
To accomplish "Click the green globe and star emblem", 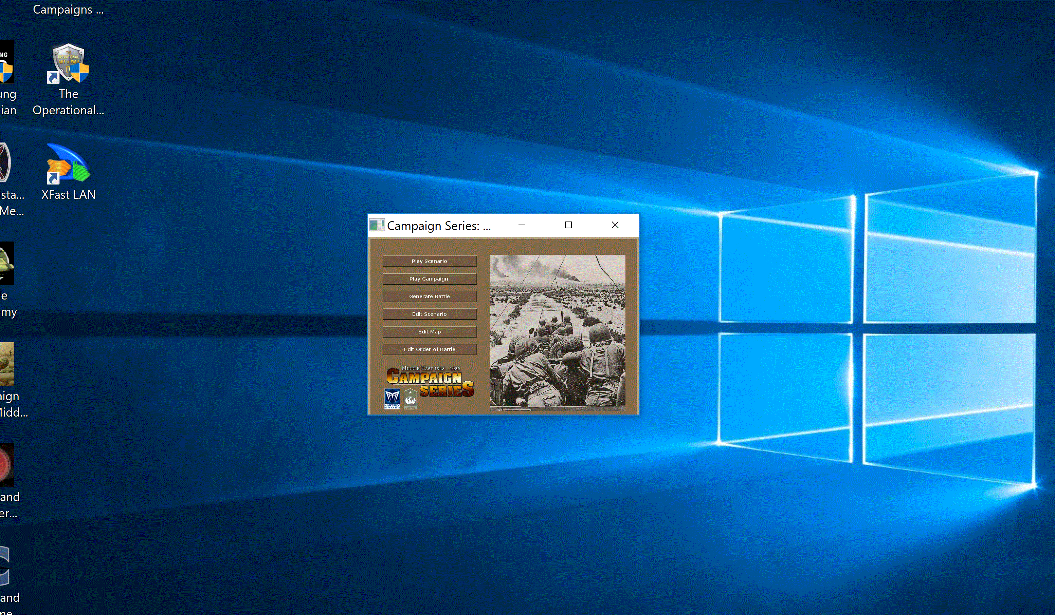I will click(410, 398).
